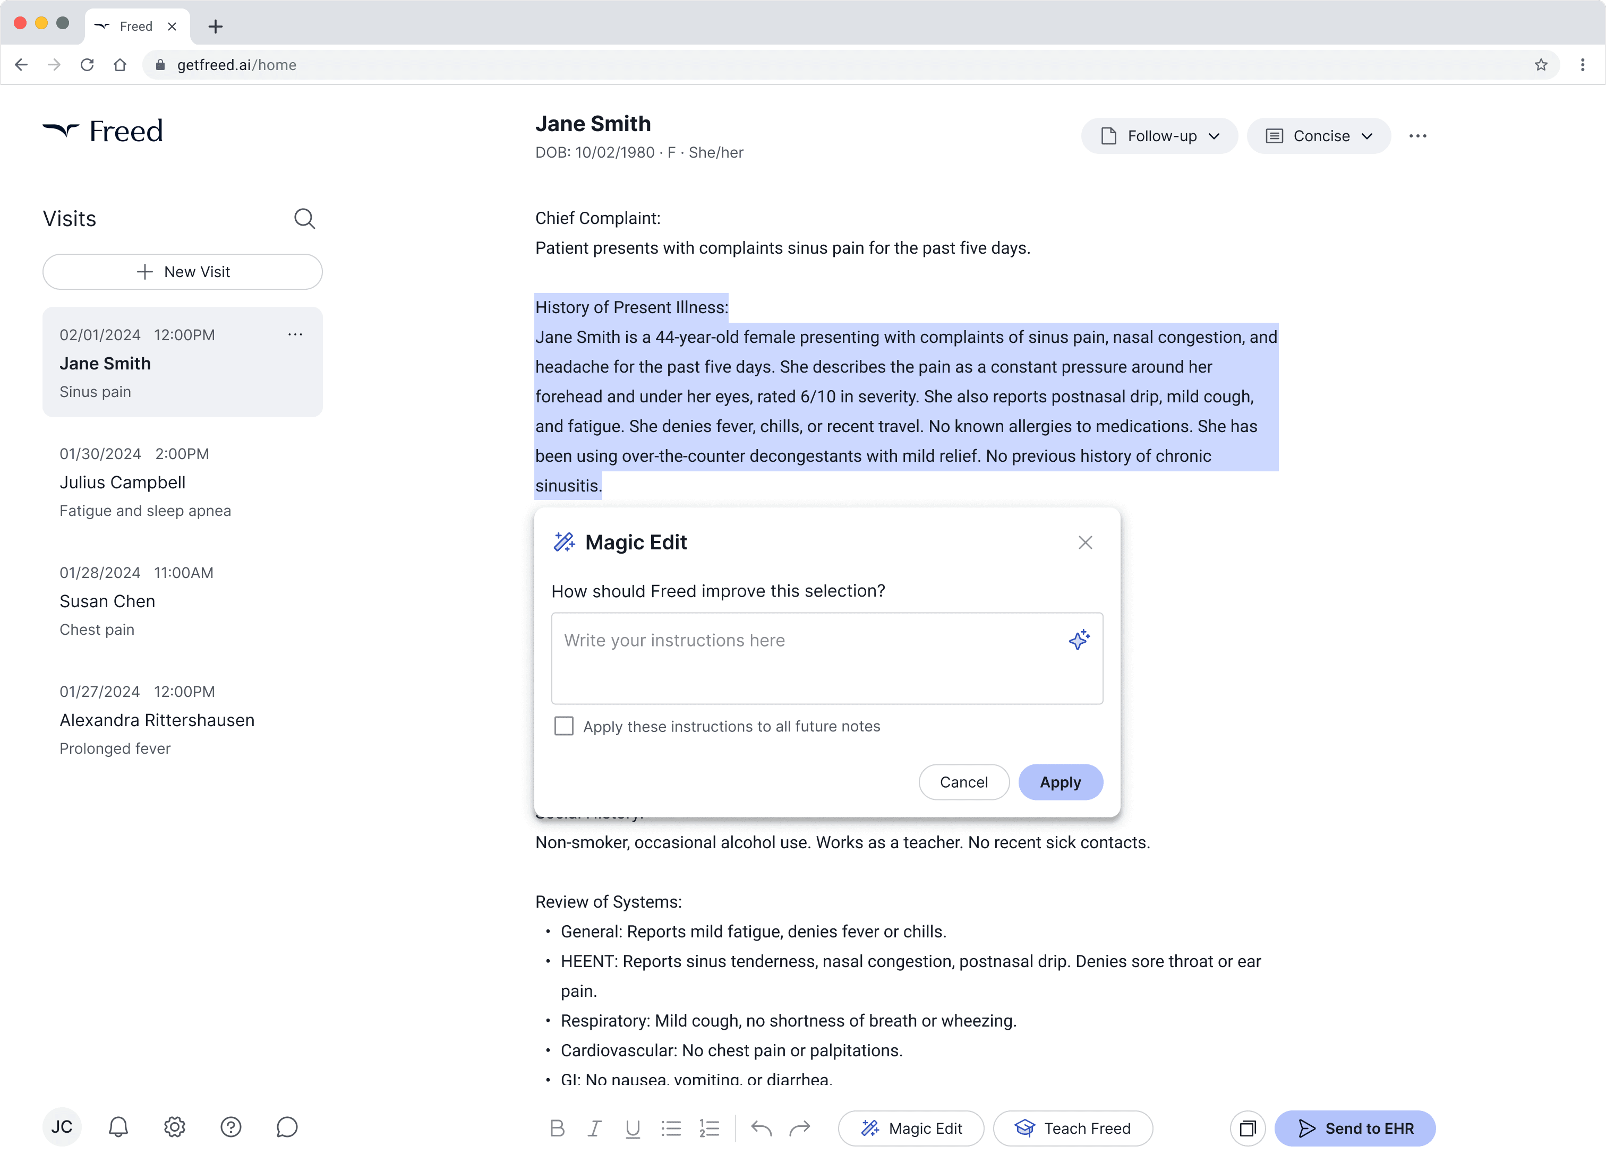Open chat bubble feedback icon
Image resolution: width=1606 pixels, height=1172 pixels.
tap(287, 1127)
